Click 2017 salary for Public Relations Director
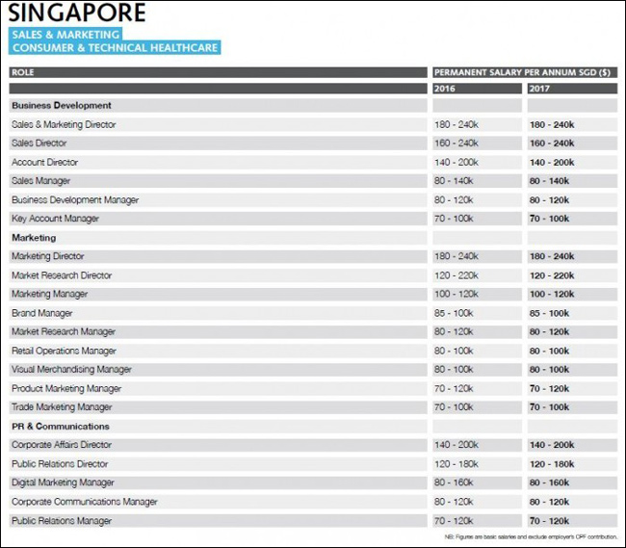Viewport: 626px width, 548px height. click(552, 464)
